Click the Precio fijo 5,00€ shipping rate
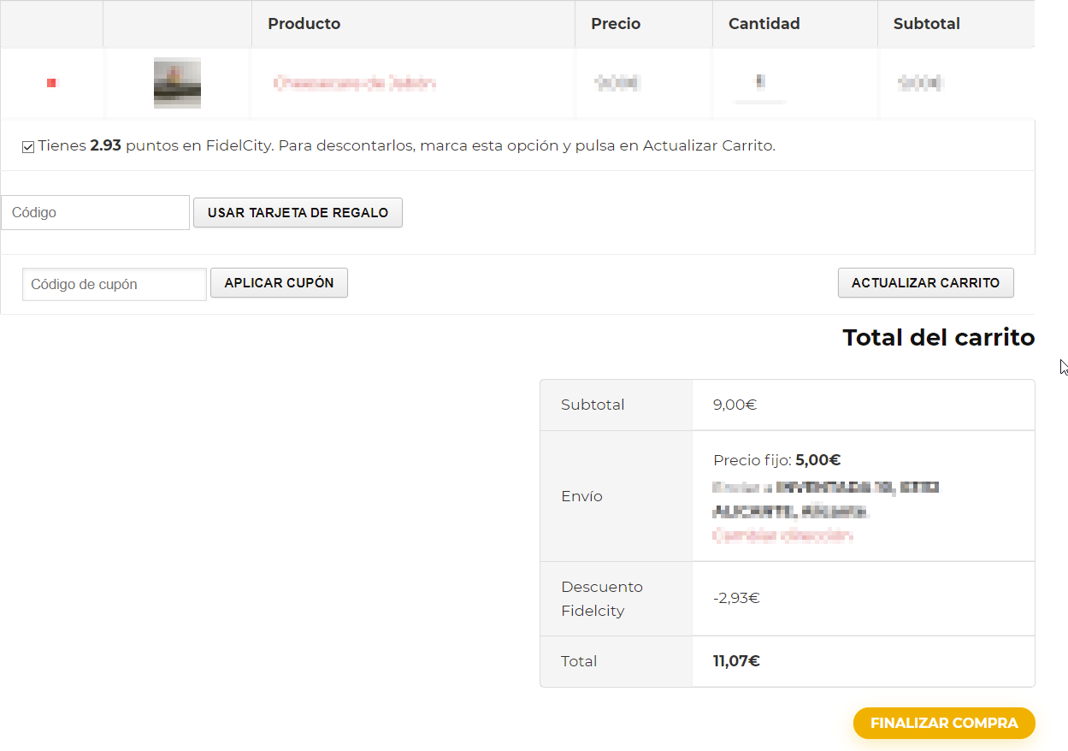The height and width of the screenshot is (751, 1068). coord(776,460)
